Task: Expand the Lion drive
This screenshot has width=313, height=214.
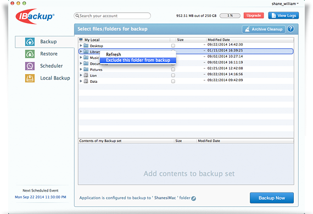Action: coord(81,75)
